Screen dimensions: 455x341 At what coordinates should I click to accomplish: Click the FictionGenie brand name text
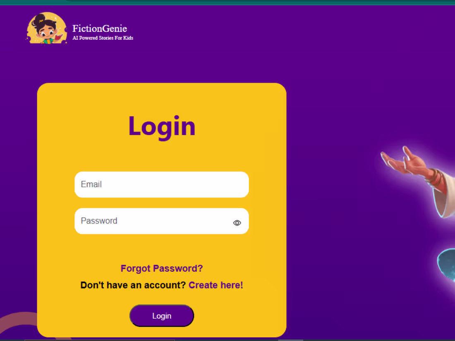[x=100, y=29]
